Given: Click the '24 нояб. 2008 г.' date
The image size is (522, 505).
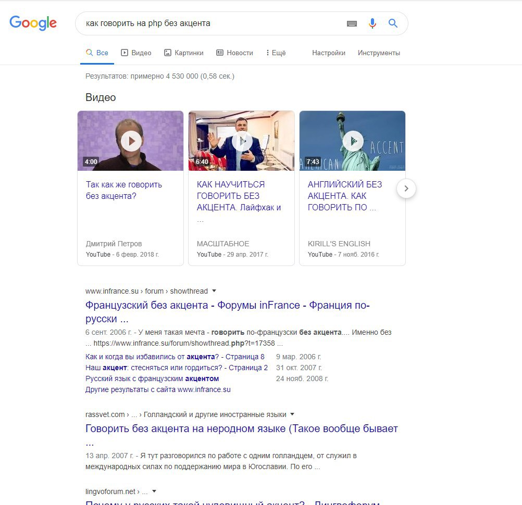Looking at the screenshot, I should tap(302, 378).
